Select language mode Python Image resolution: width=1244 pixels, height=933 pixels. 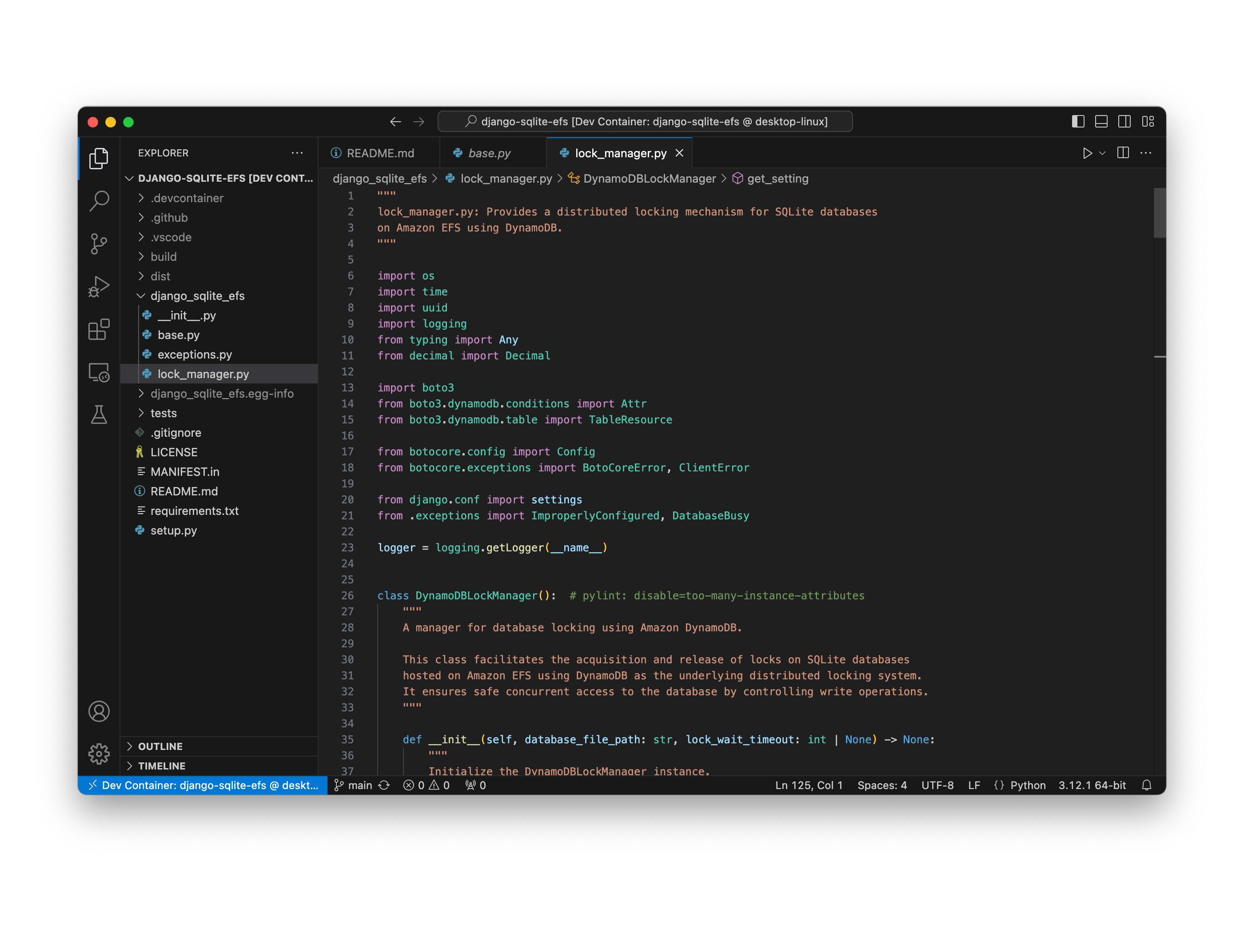coord(1028,785)
